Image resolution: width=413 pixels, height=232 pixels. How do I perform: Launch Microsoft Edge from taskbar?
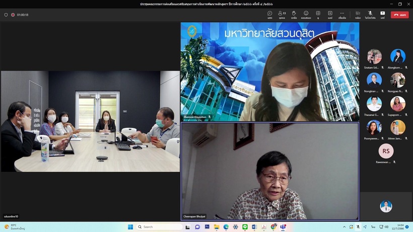tap(226, 227)
